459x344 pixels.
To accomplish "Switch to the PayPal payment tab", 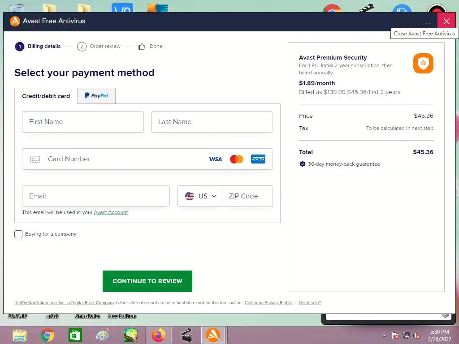I will point(96,96).
